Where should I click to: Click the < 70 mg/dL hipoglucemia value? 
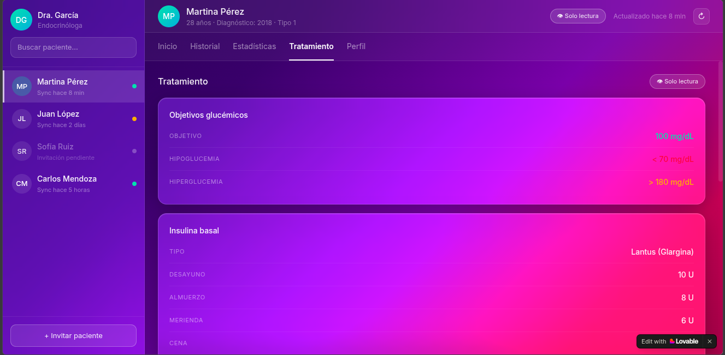(673, 159)
